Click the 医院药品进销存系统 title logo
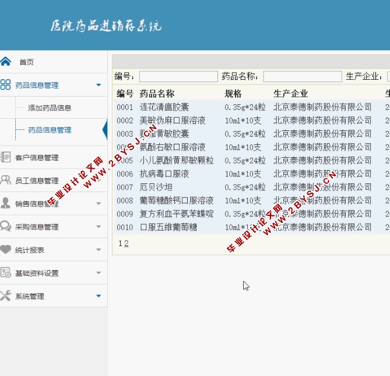Image resolution: width=390 pixels, height=376 pixels. click(106, 26)
